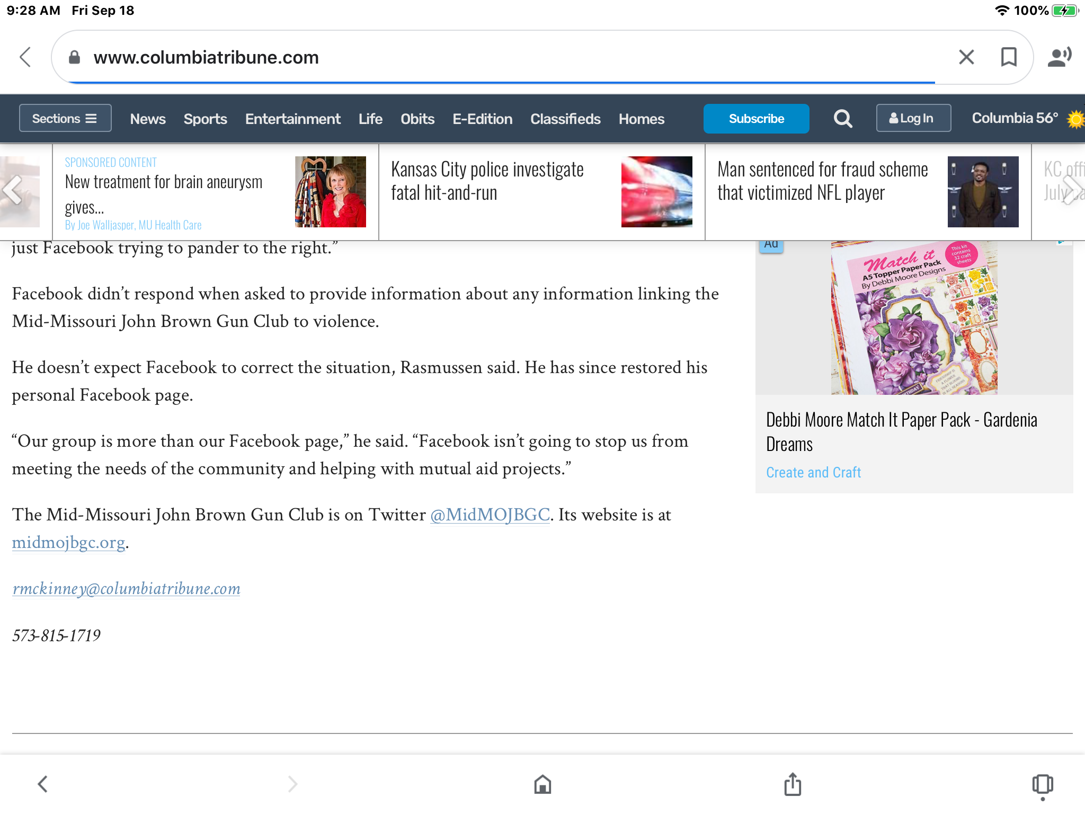Open the Joe Walljasper, MU Health Care byline

(x=133, y=225)
